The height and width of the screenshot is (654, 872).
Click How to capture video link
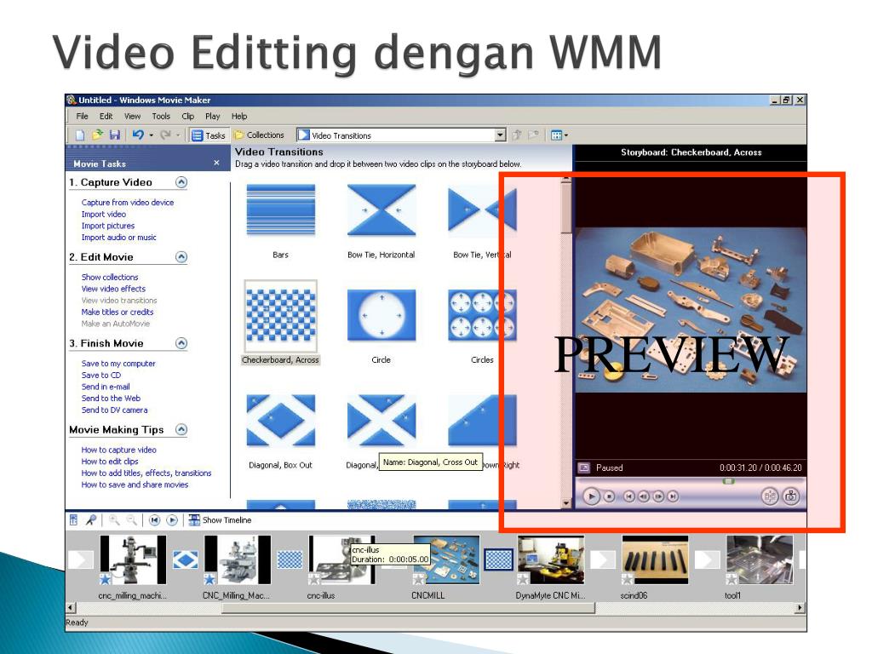point(118,450)
